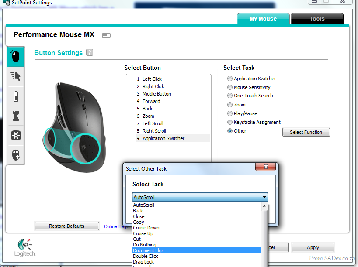Select the Play/Pause radio button
This screenshot has width=358, height=267.
tap(229, 113)
